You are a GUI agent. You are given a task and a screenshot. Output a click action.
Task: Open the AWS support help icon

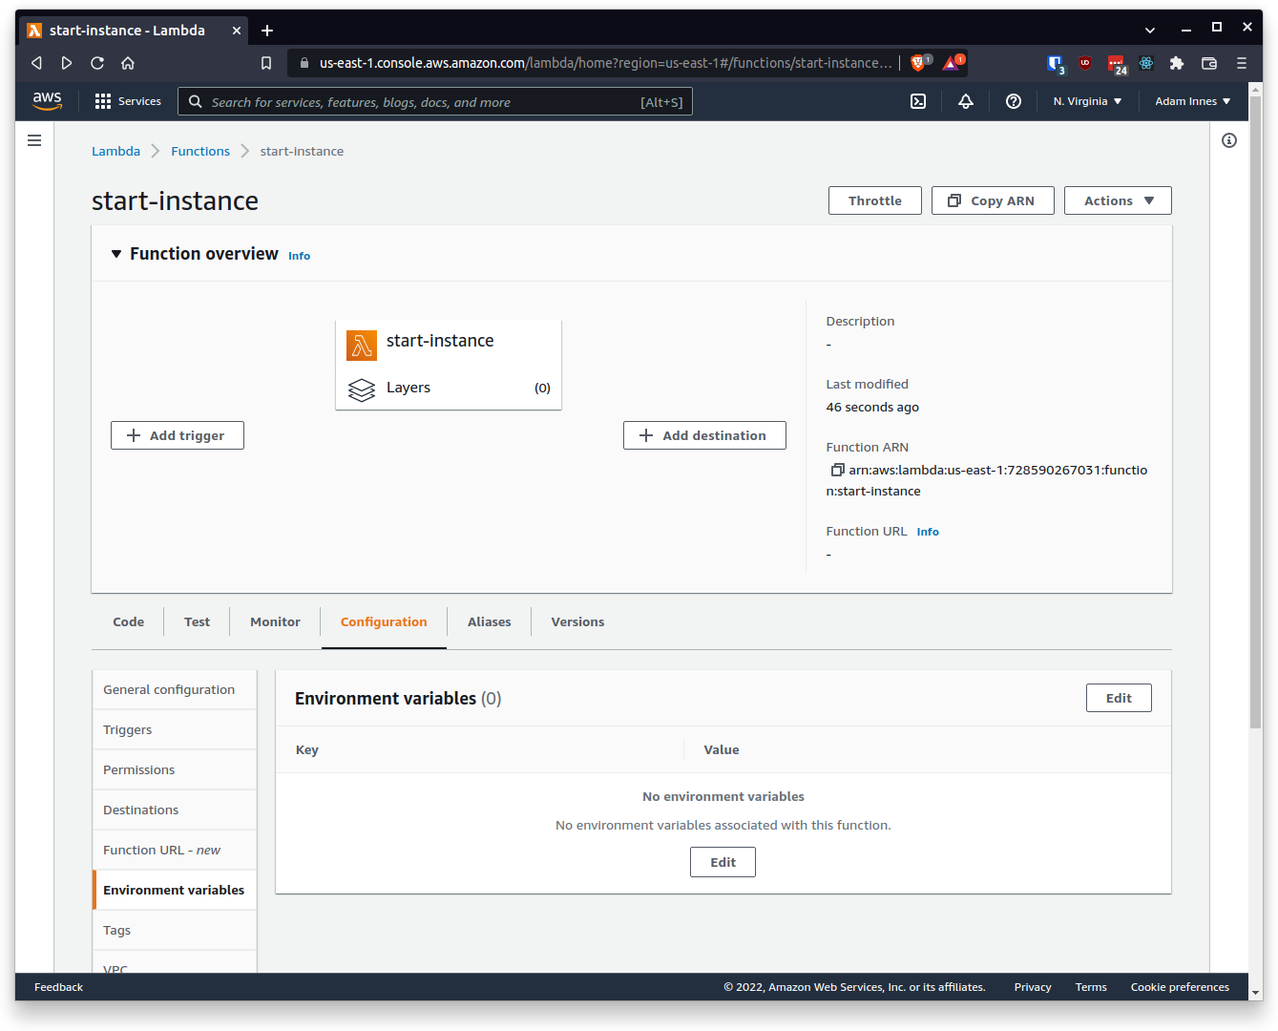1014,101
